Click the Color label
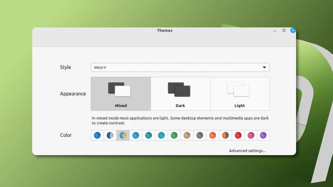The height and width of the screenshot is (187, 333). pyautogui.click(x=66, y=135)
